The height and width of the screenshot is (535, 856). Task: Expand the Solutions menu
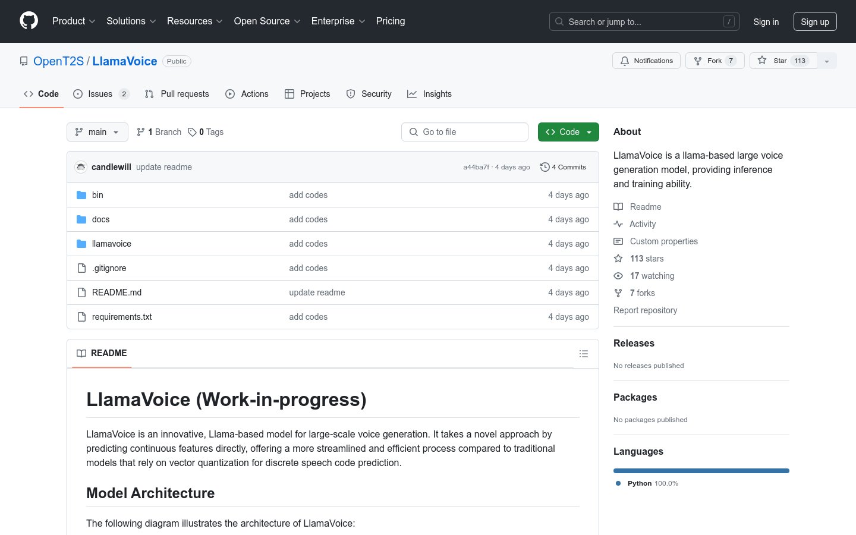131,21
